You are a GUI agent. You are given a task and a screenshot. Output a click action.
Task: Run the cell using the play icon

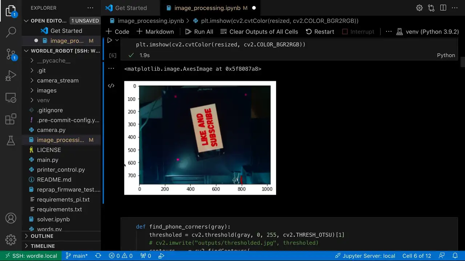110,40
